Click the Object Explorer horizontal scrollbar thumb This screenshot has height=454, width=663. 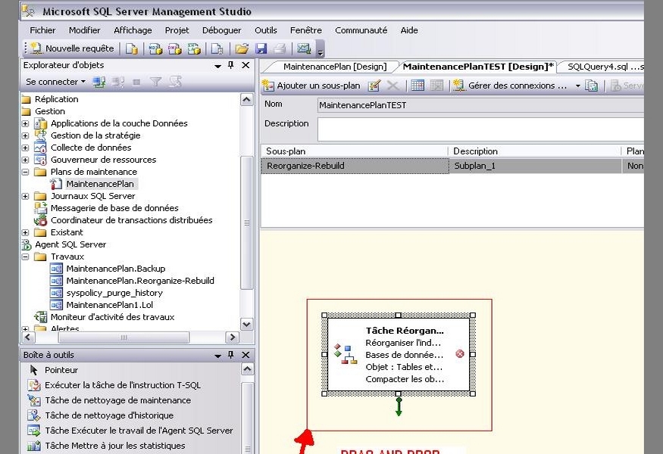pos(124,337)
